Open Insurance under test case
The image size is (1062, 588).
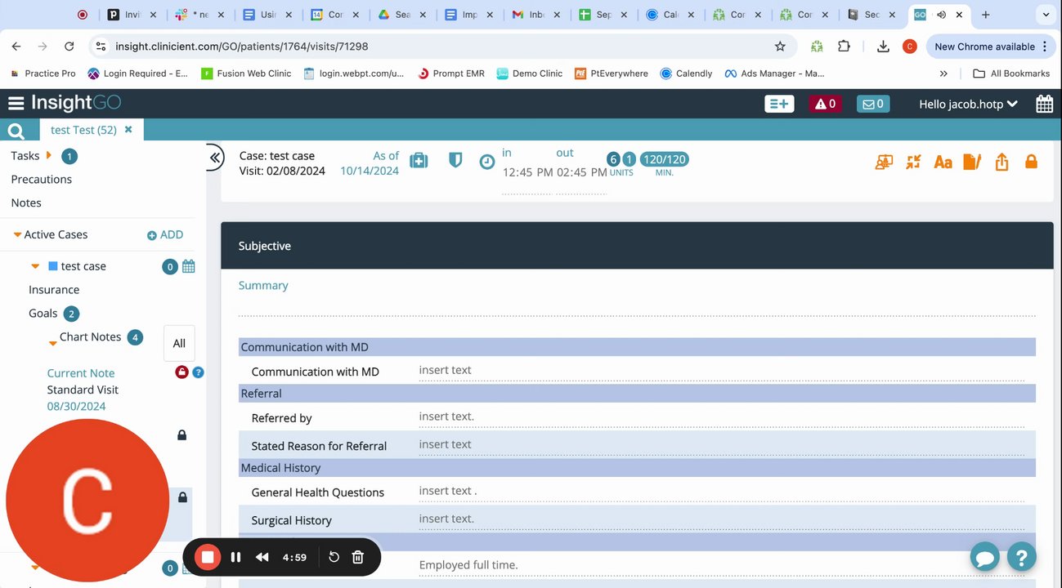click(54, 290)
